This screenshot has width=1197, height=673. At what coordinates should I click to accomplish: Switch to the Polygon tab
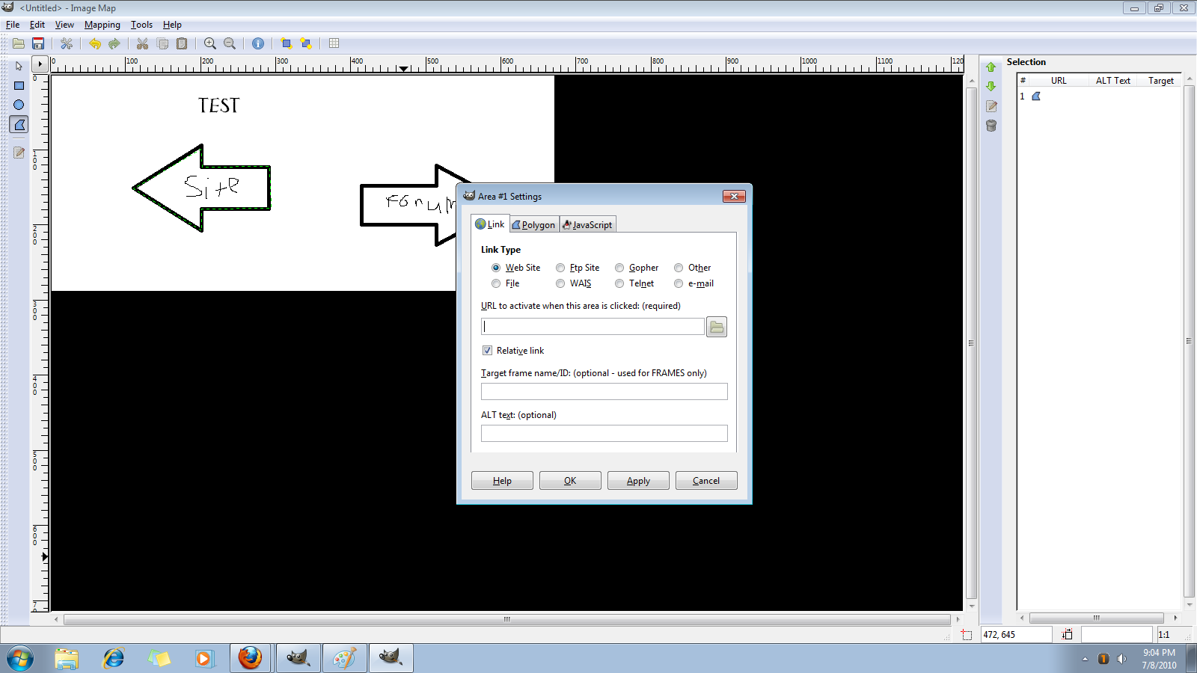(534, 224)
